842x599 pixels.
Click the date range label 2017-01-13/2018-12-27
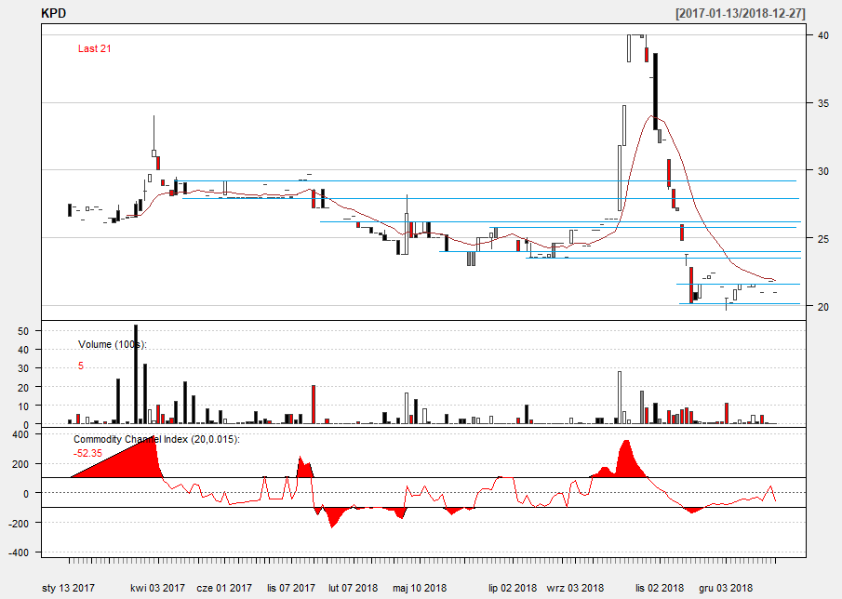[741, 13]
